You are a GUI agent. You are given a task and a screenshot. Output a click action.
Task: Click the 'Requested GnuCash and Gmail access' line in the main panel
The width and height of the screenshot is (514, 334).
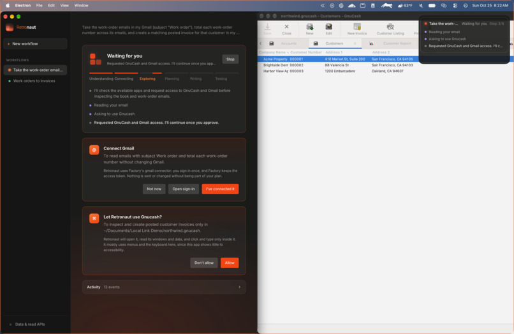pos(156,123)
